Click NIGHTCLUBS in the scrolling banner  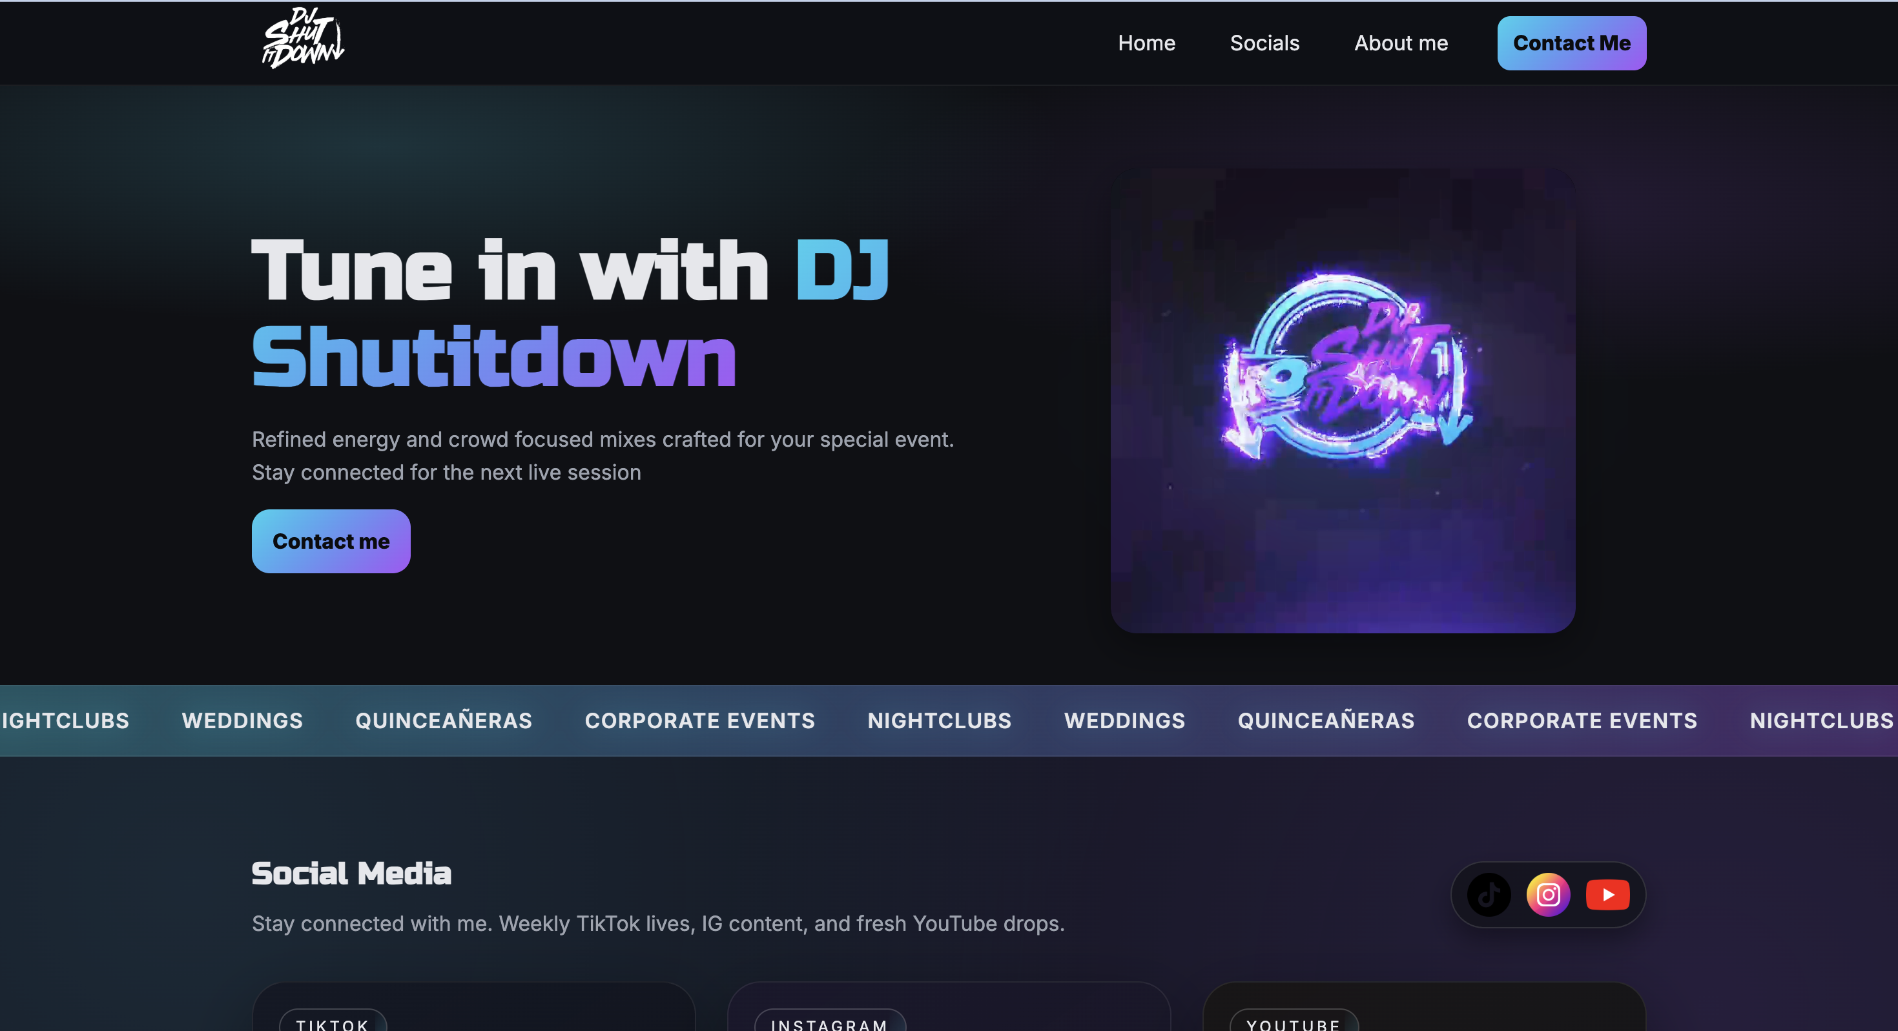click(x=940, y=720)
